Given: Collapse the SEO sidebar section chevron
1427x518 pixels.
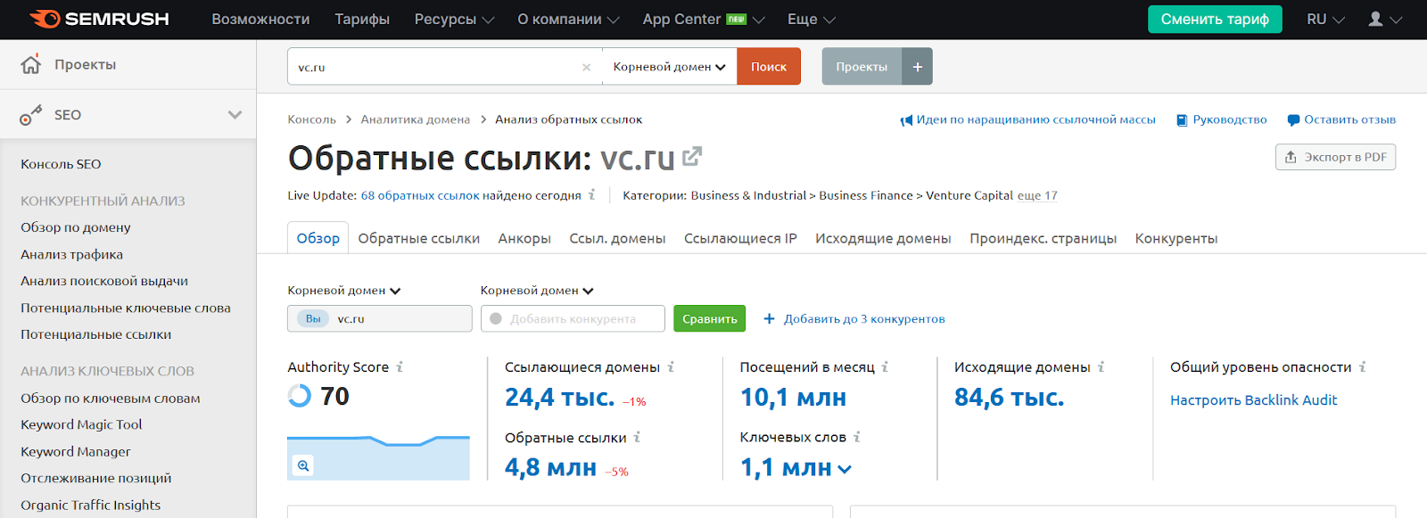Looking at the screenshot, I should [x=235, y=115].
